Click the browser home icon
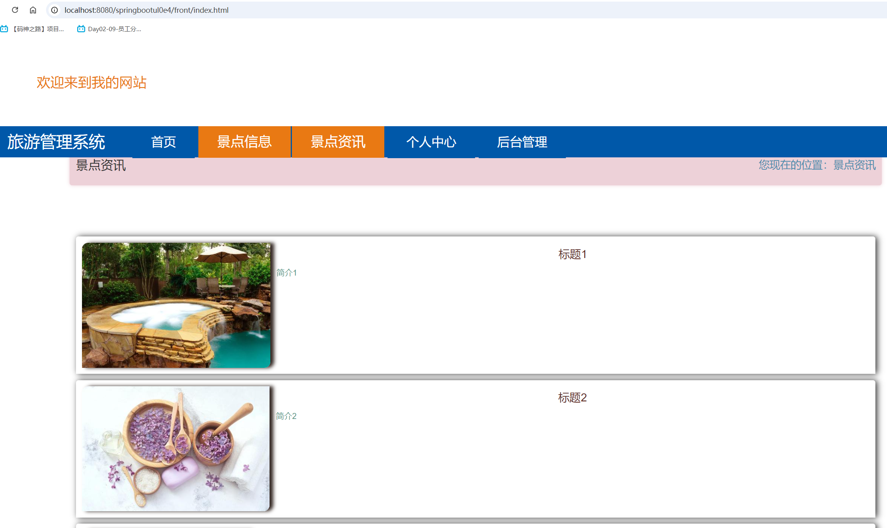 point(33,10)
